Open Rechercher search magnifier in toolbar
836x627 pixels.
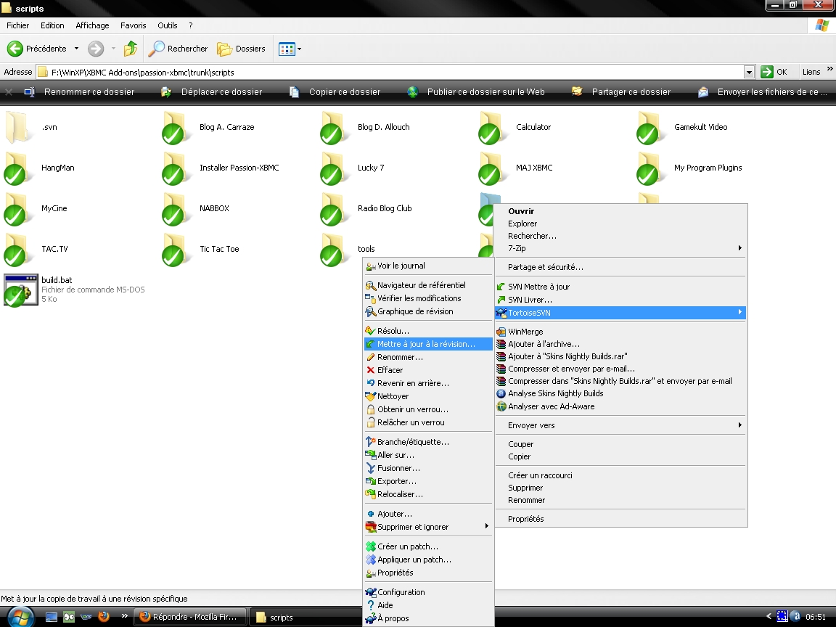[156, 49]
